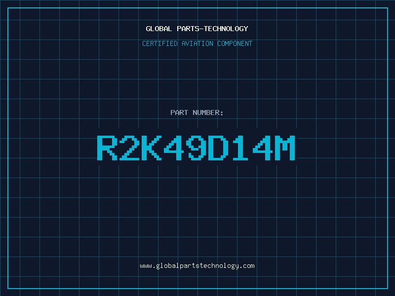Click the GLOBAL PARTS-TECHNOLOGY heading
This screenshot has height=296, width=395.
click(197, 29)
